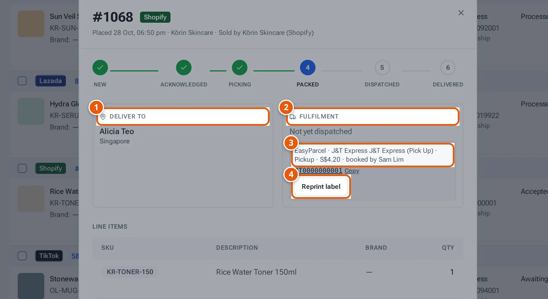Click the Shopify badge beside #1068
Viewport: 548px width, 299px height.
(155, 17)
